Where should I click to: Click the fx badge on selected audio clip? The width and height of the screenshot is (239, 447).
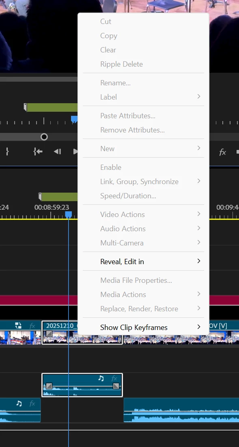pos(114,378)
